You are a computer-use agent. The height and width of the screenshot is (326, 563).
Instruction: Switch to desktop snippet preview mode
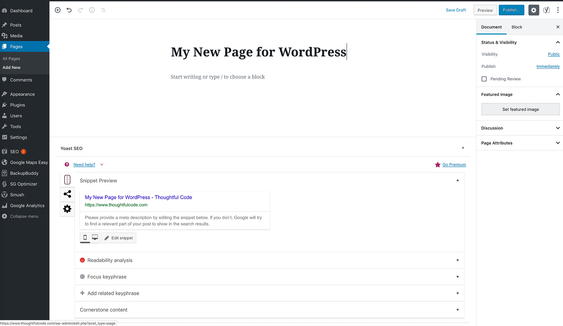[95, 238]
